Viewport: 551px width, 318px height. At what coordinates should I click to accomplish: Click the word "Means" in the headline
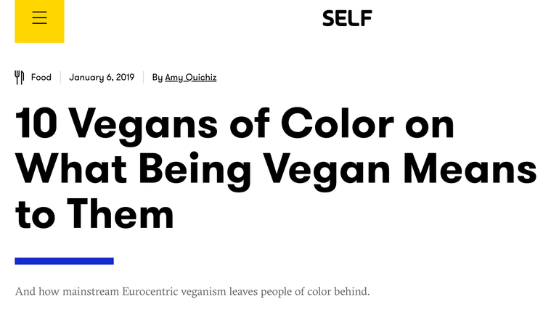click(470, 169)
